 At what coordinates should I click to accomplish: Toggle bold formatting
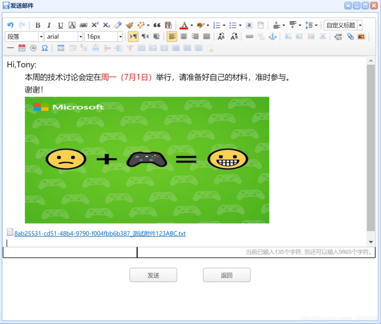[38, 25]
